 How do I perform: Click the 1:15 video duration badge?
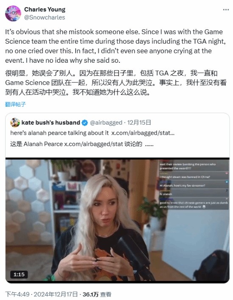(19, 274)
